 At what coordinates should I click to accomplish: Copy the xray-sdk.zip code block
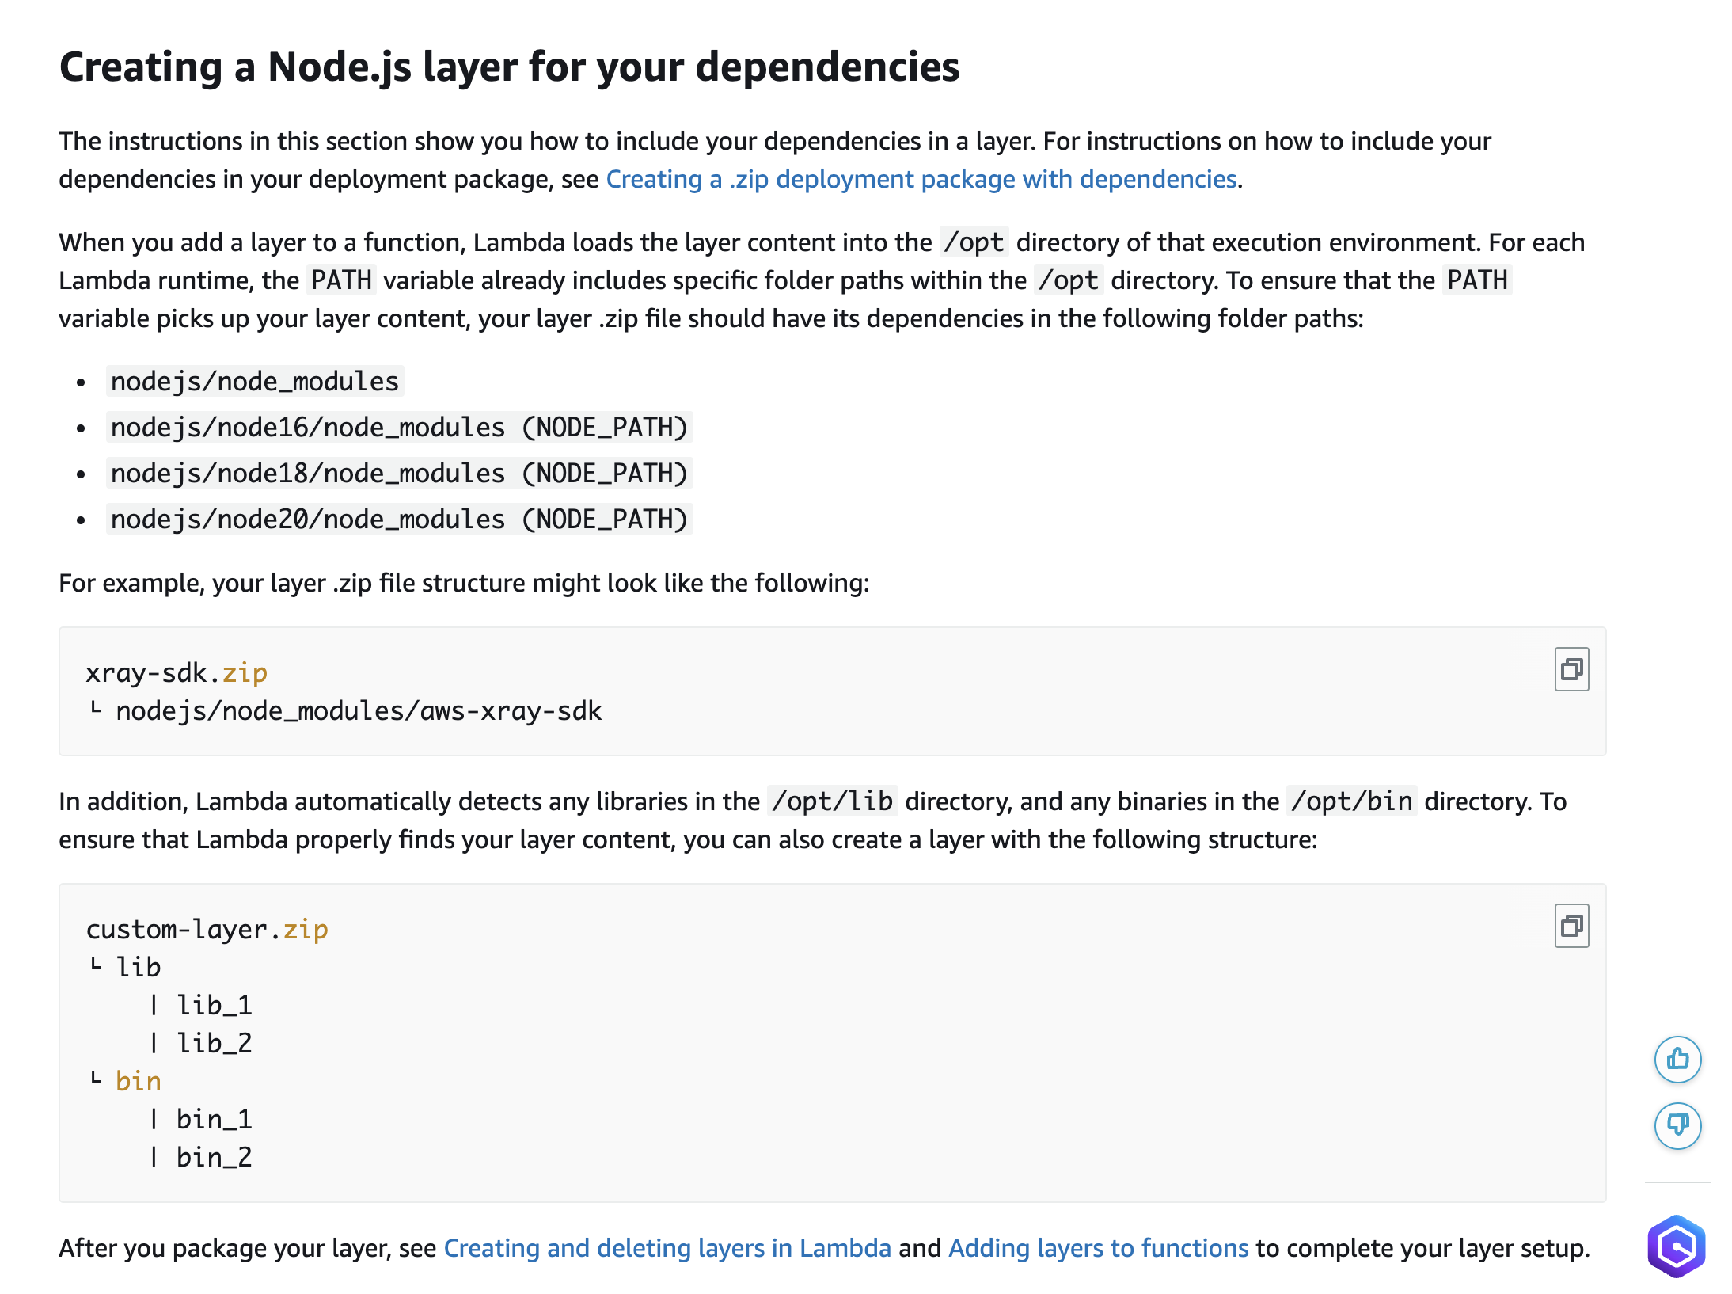pyautogui.click(x=1571, y=670)
